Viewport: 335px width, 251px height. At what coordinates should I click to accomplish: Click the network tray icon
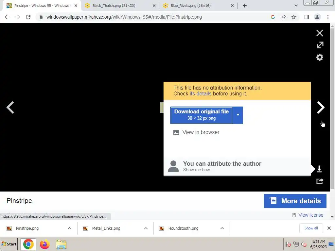(296, 244)
